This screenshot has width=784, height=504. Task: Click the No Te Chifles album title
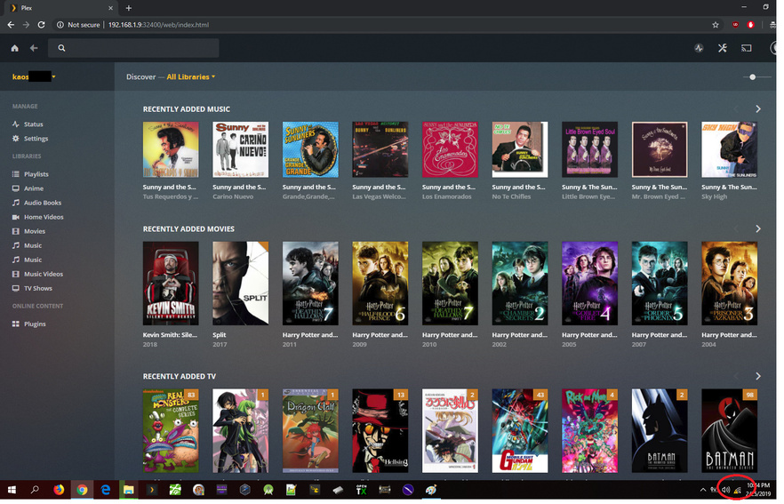pos(511,196)
